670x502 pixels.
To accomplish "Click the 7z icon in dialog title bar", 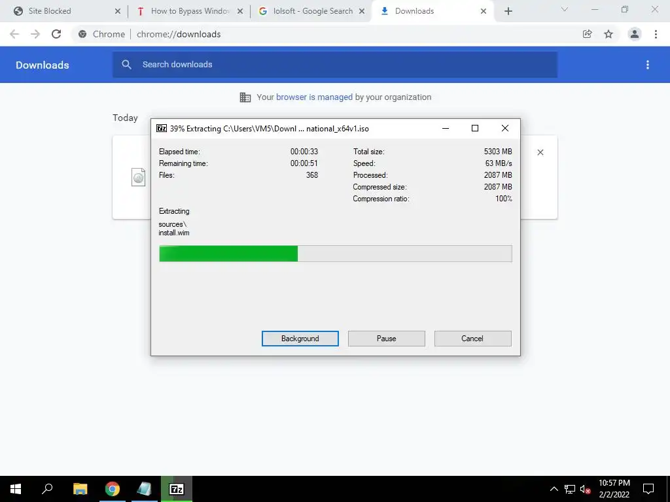I will coord(162,128).
